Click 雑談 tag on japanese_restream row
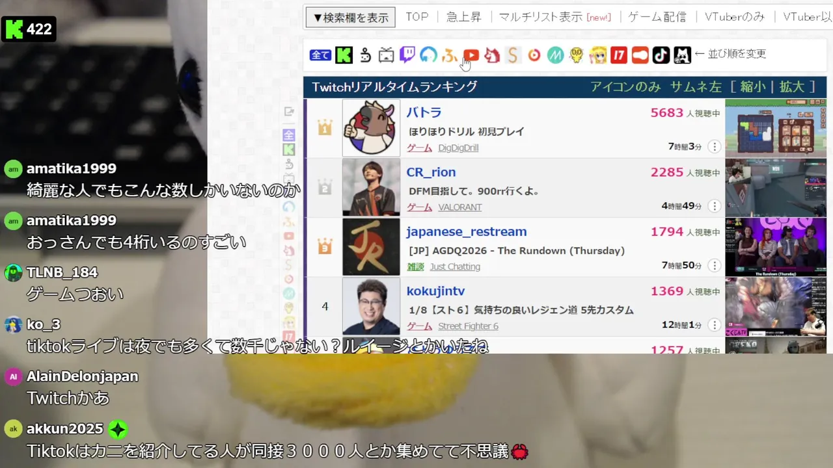Screen dimensions: 833x468 (x=416, y=266)
